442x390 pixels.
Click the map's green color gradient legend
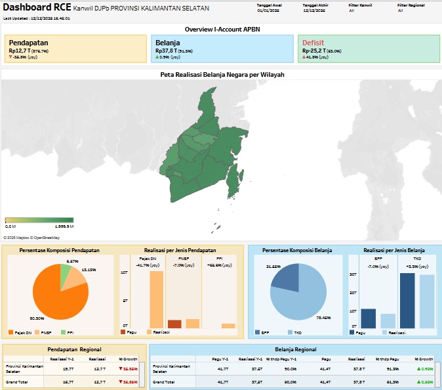[39, 220]
